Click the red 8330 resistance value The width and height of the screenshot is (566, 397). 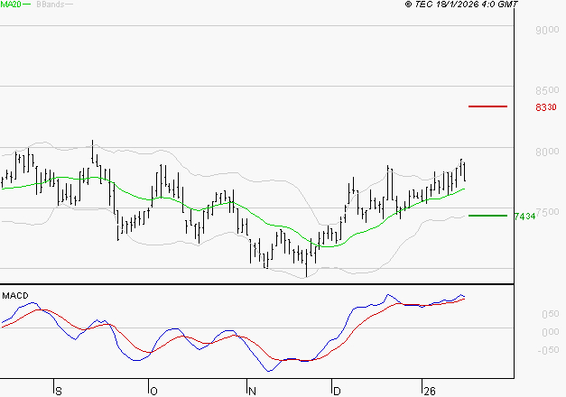tap(546, 107)
